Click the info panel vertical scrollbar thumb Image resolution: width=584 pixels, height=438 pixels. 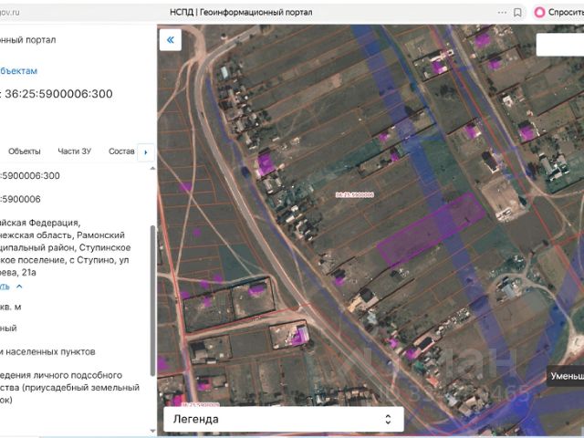tap(152, 300)
